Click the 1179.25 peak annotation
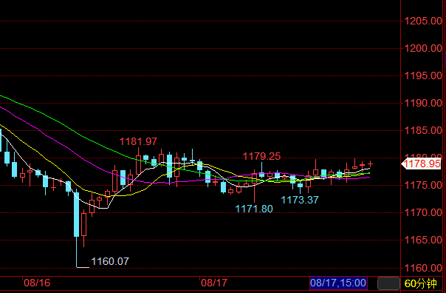 (261, 156)
